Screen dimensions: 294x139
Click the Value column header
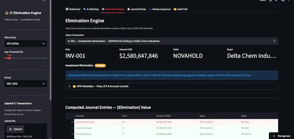coord(219,116)
